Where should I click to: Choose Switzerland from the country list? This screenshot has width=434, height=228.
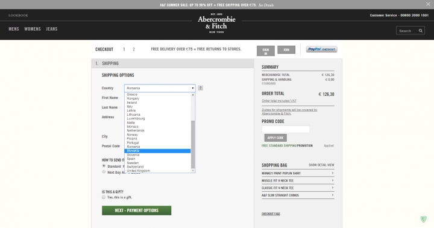tap(157, 166)
